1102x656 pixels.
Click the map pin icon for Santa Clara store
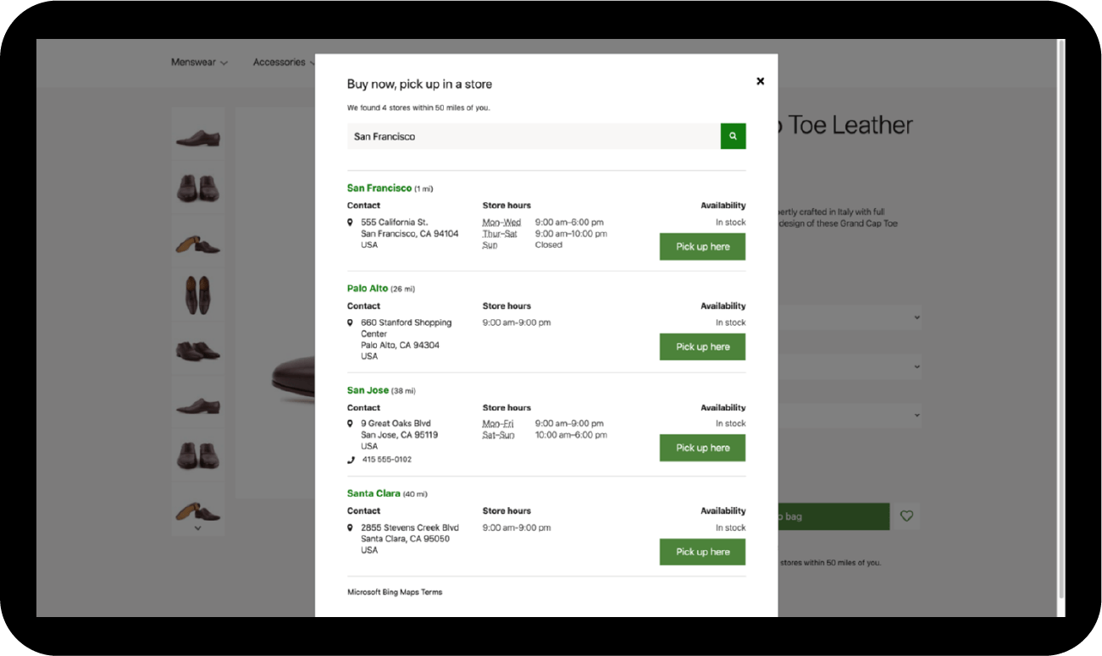point(350,526)
